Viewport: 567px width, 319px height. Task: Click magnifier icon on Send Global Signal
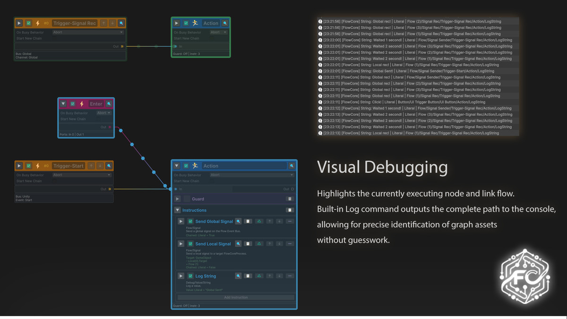238,221
